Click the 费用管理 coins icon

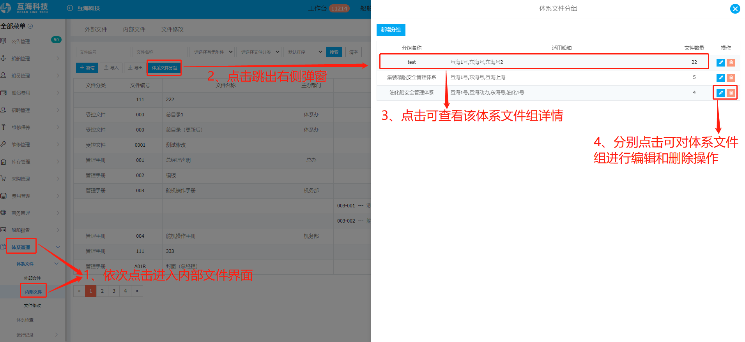3,196
